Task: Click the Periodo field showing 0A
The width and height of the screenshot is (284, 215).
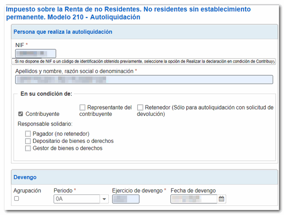Action: pyautogui.click(x=76, y=199)
